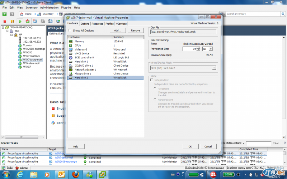Open Outlook from the taskbar
Screen dimensions: 287x179
point(62,175)
